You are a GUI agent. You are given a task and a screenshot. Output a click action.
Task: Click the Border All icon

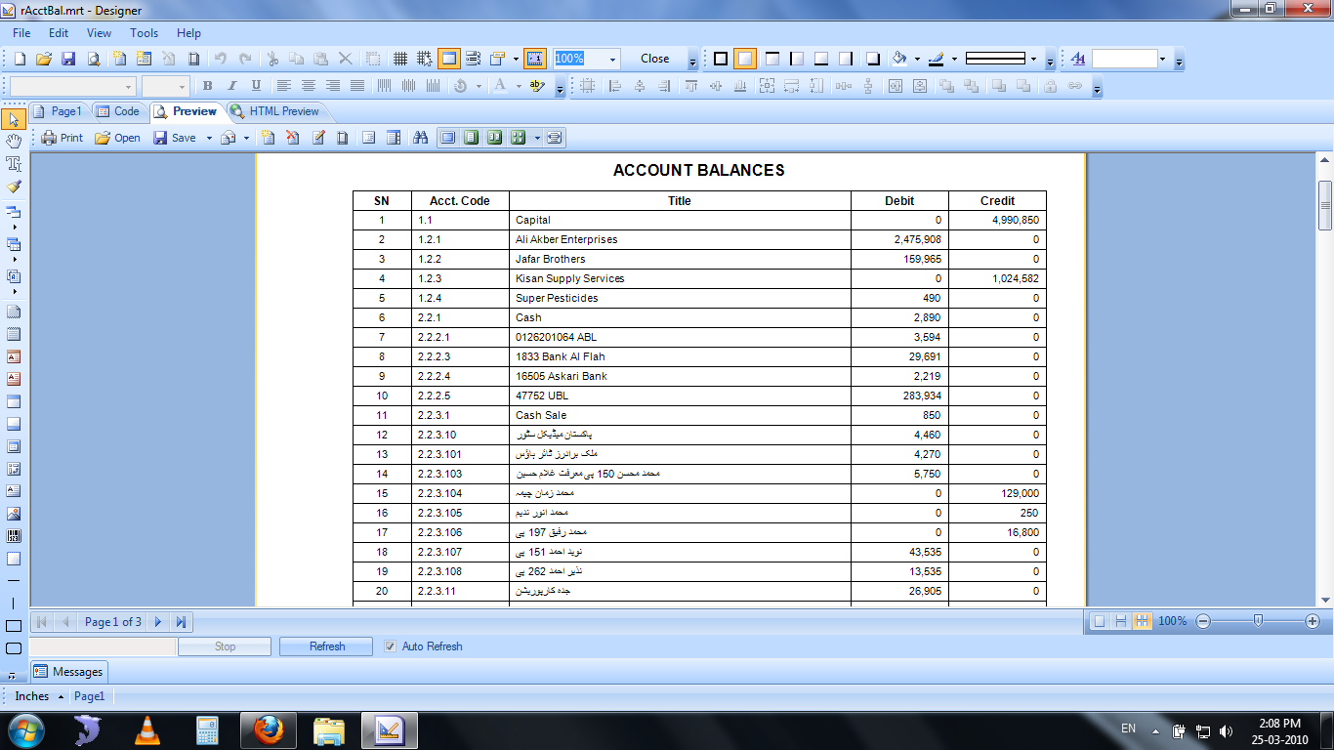click(721, 59)
